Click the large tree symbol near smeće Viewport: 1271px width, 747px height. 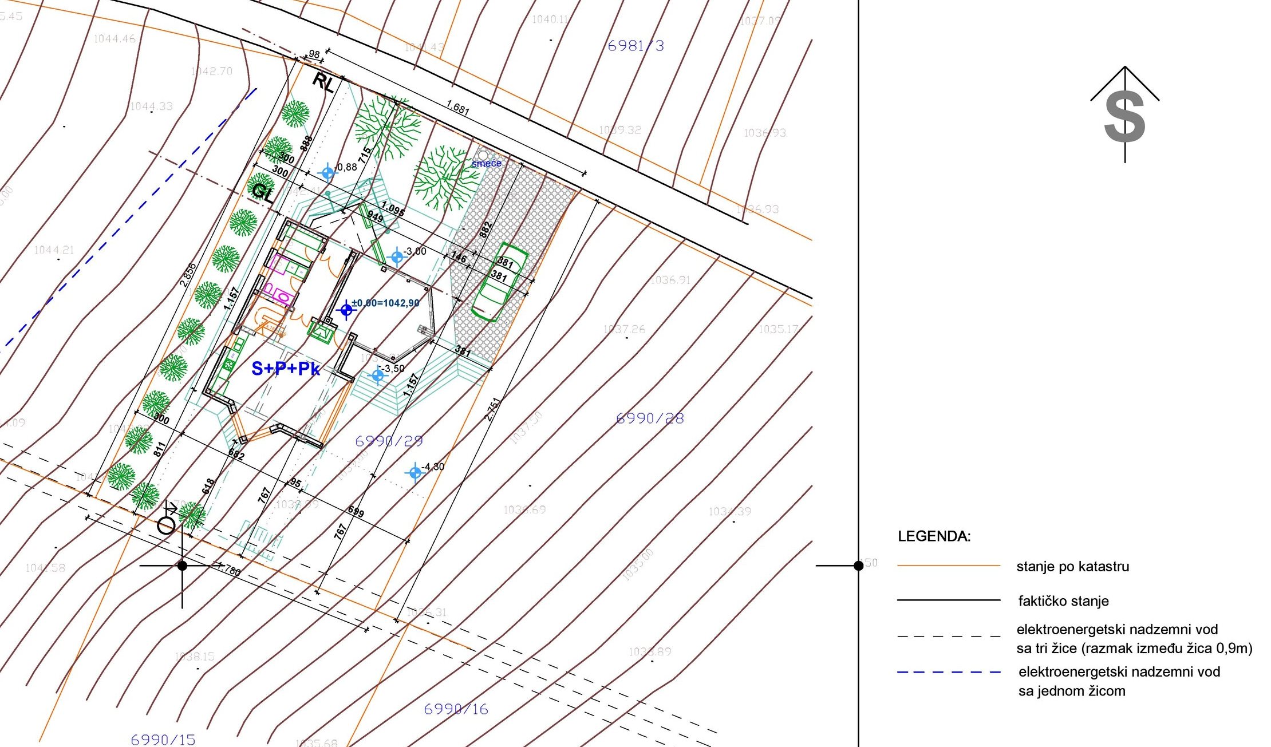(445, 179)
